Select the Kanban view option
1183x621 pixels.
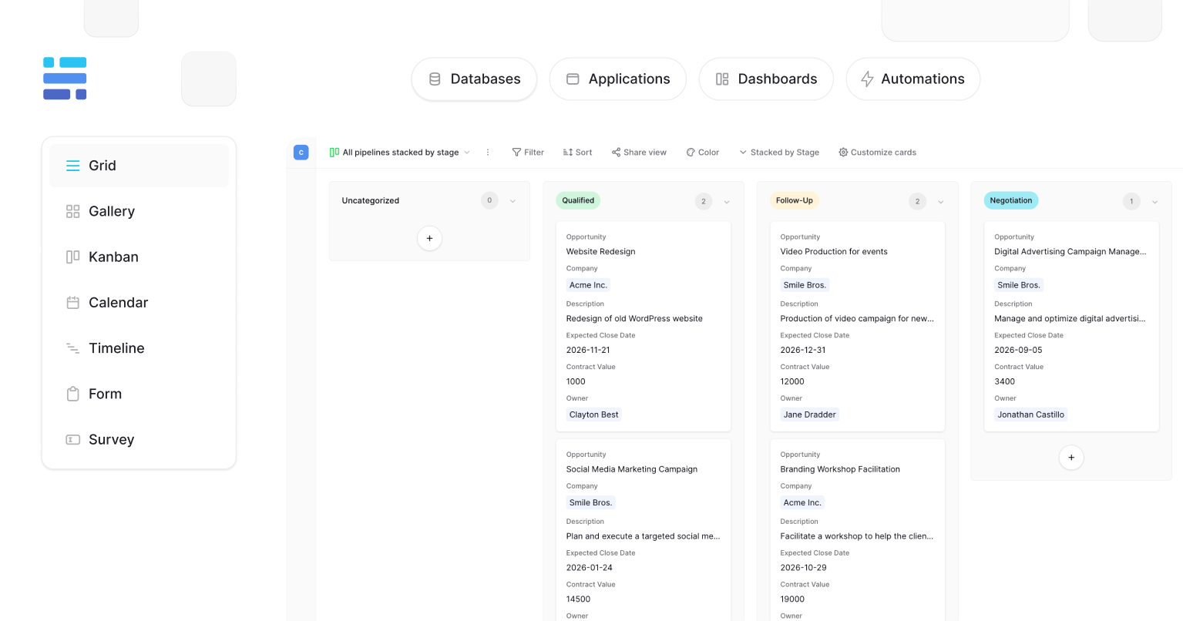click(139, 257)
